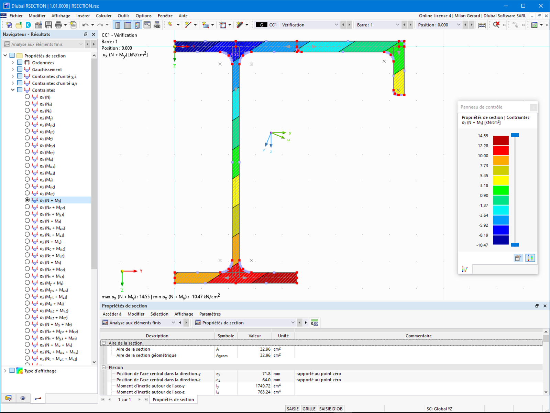This screenshot has height=413, width=550.
Task: Open the script manager >SC icon
Action: coord(157,25)
